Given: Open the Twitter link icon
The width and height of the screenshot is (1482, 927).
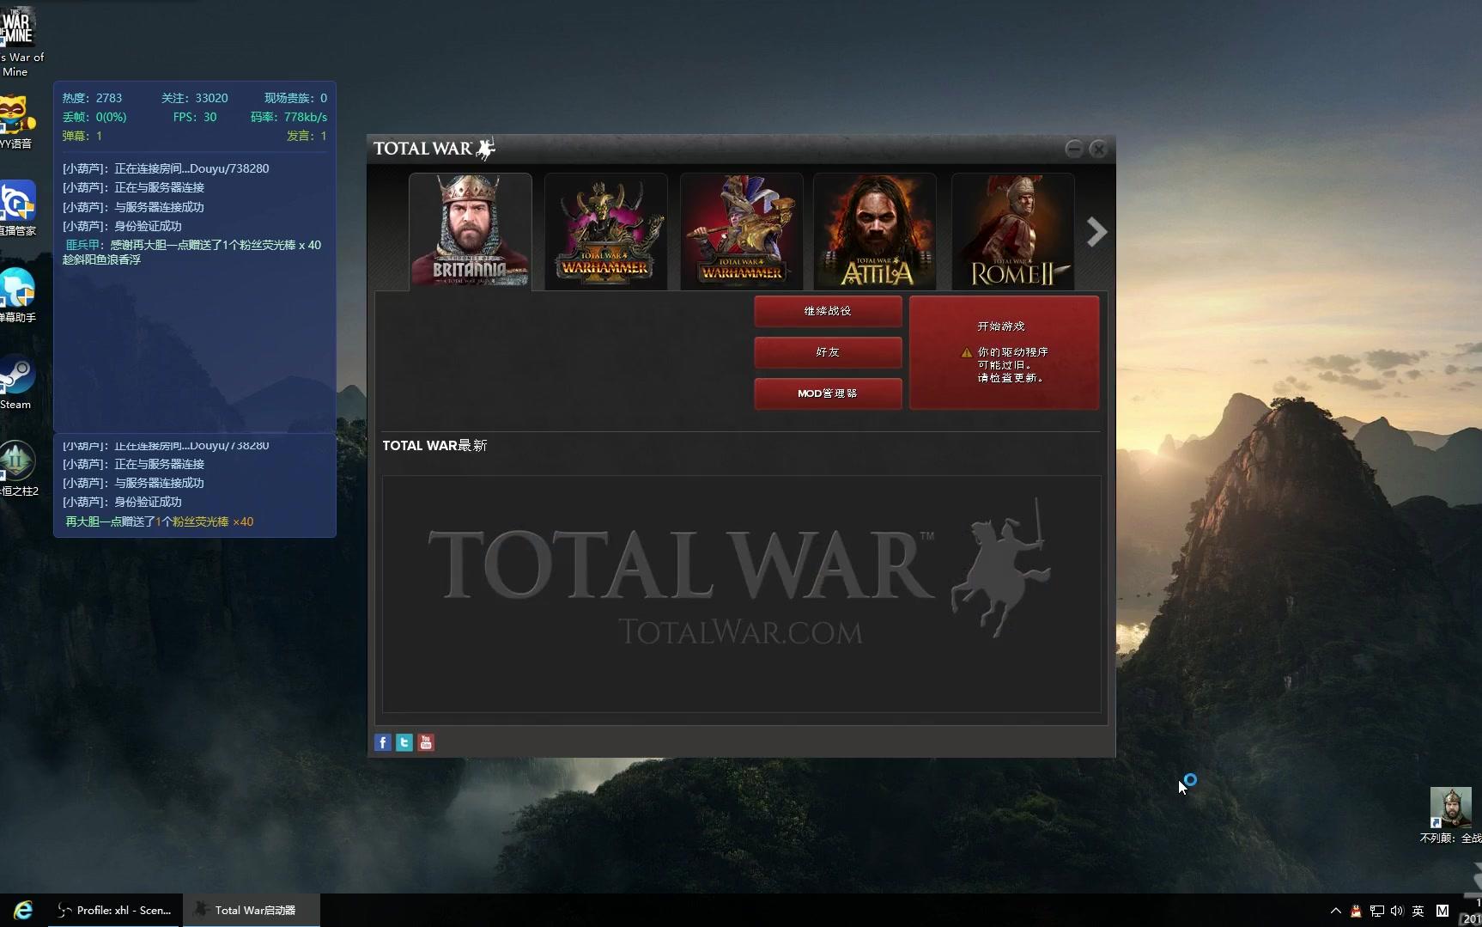Looking at the screenshot, I should (x=404, y=742).
